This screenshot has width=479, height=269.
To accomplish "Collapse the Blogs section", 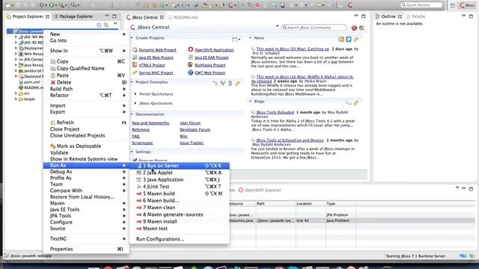I will [x=250, y=102].
